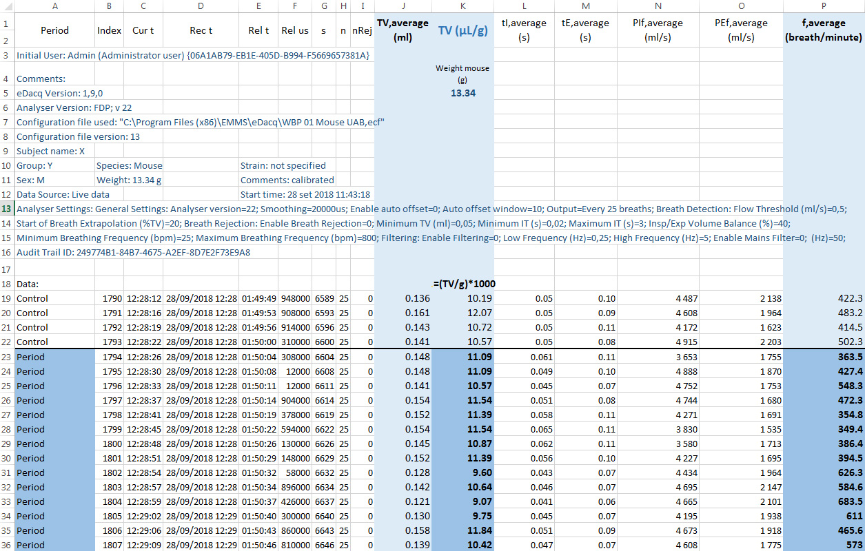
Task: Click the "Start time: 28 set 2018 11:43:18" cell
Action: [305, 194]
